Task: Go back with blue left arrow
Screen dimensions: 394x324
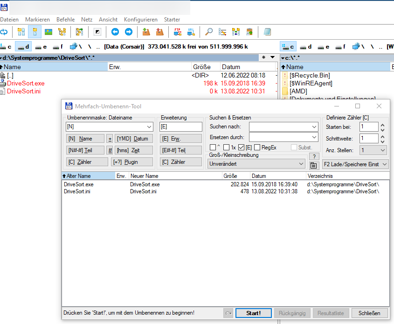Action: [x=115, y=32]
